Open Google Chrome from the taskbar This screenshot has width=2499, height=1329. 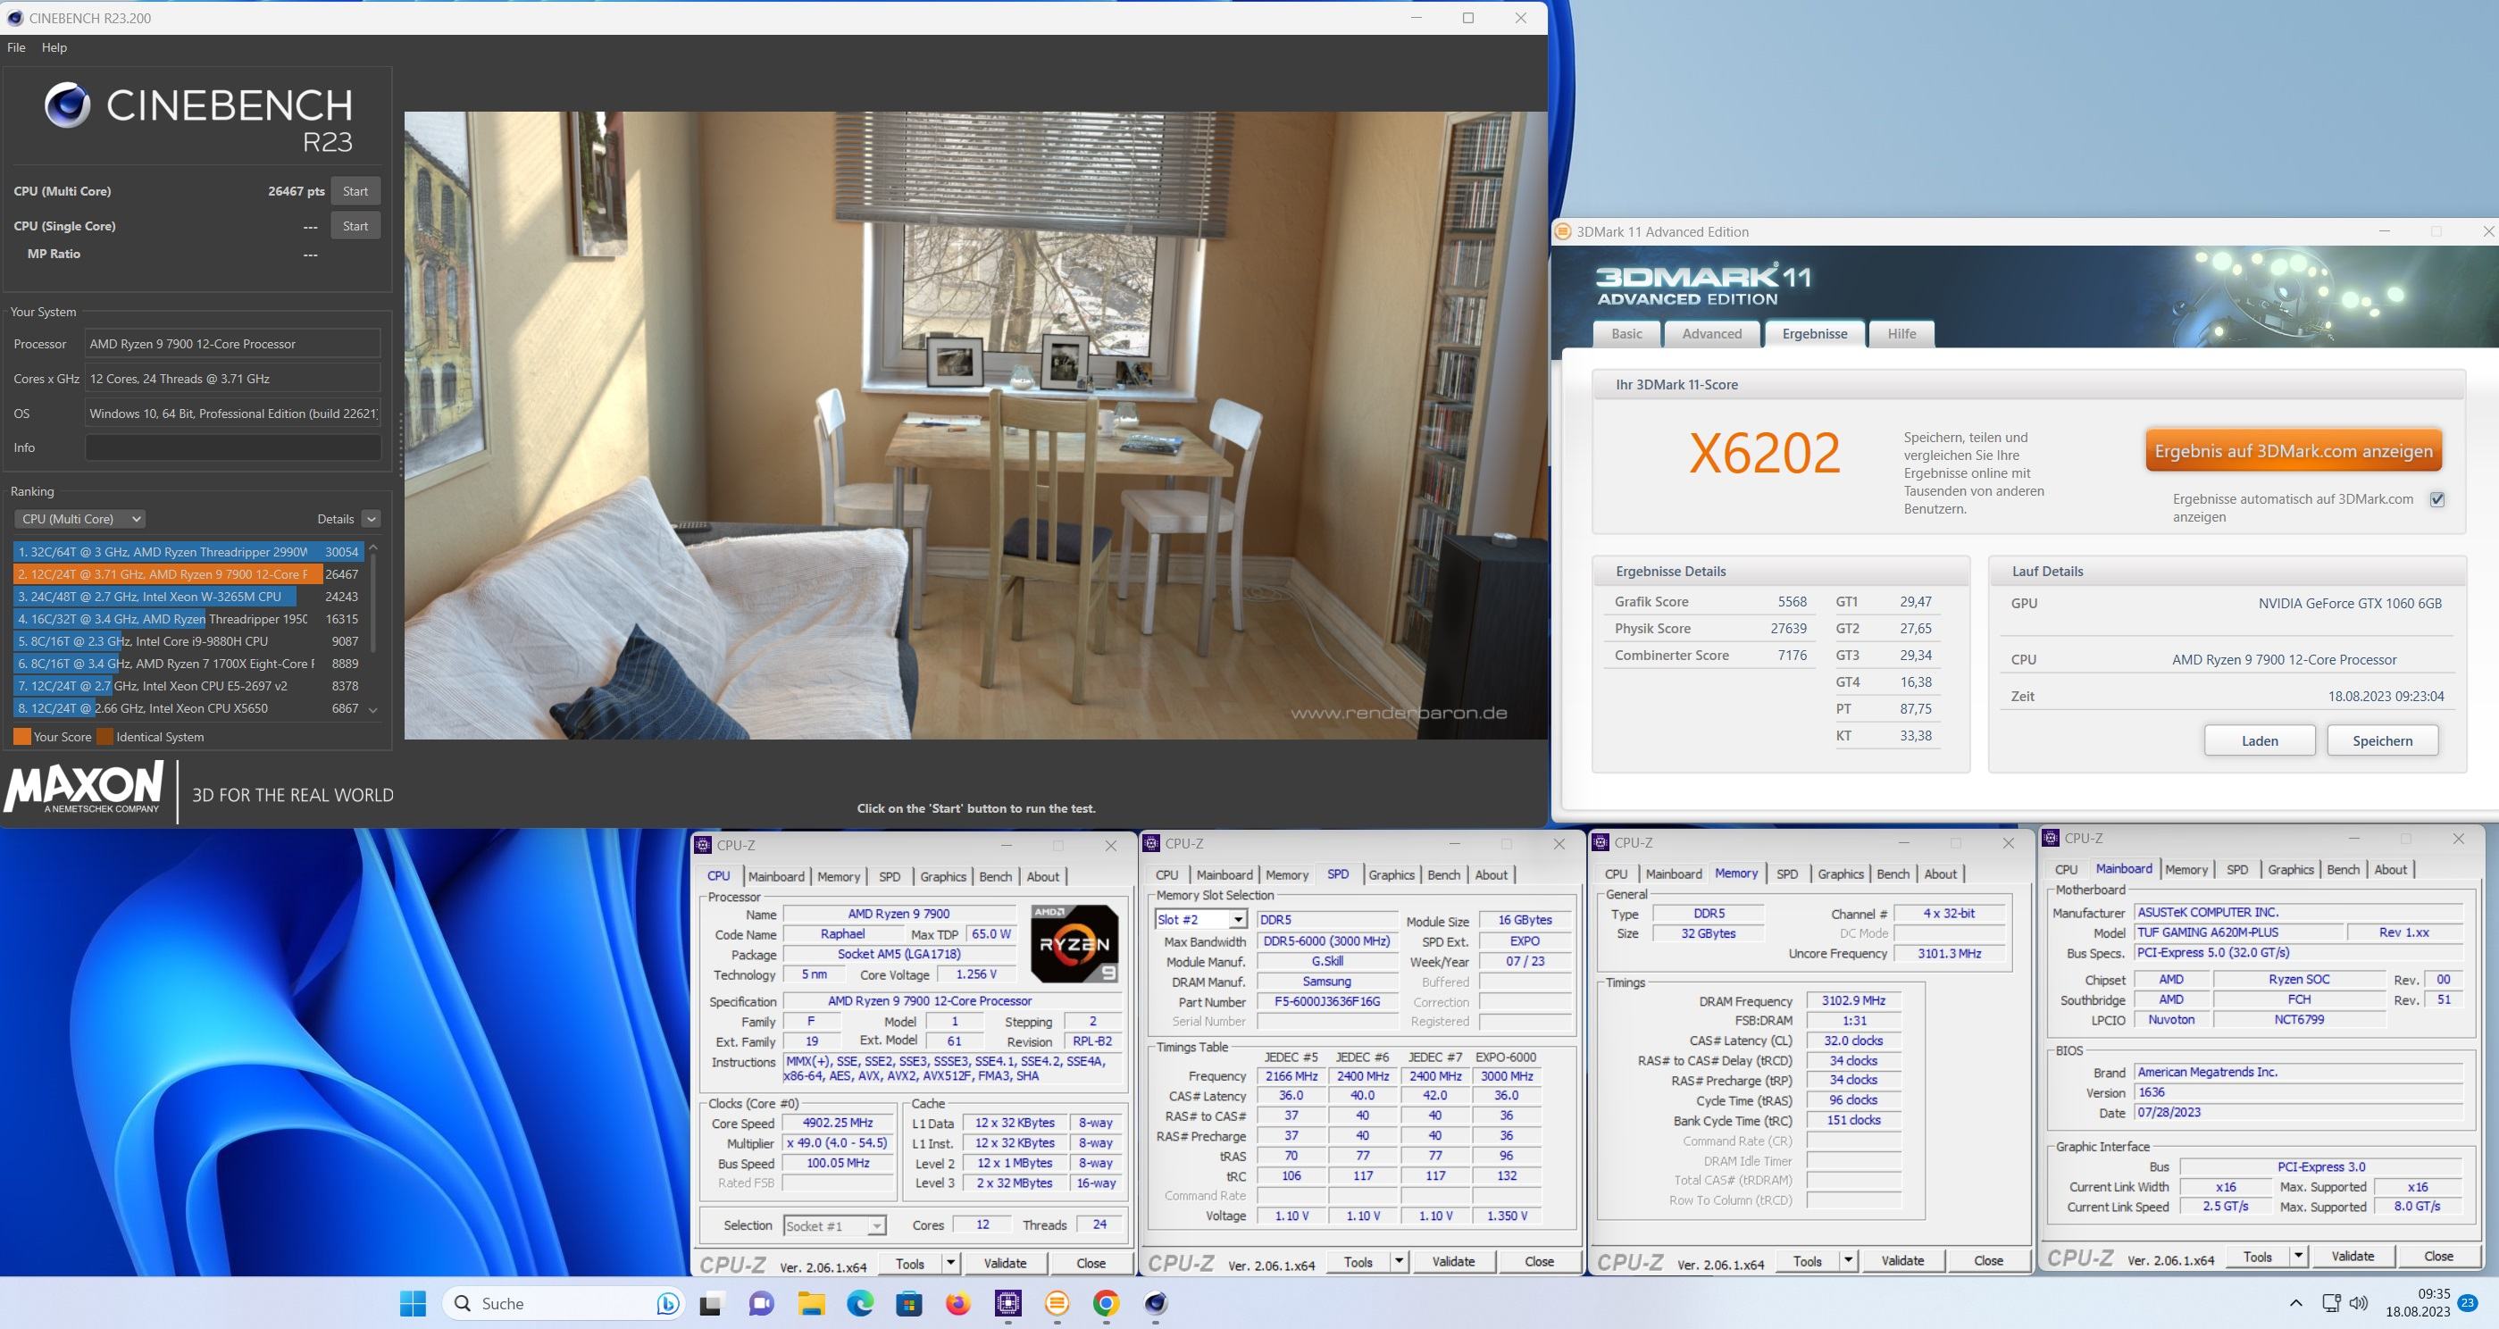coord(1106,1303)
